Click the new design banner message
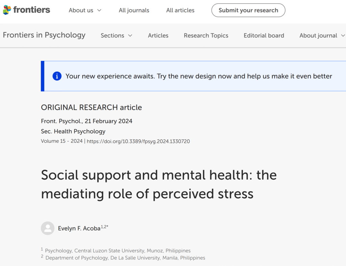Image resolution: width=346 pixels, height=266 pixels. click(x=199, y=76)
